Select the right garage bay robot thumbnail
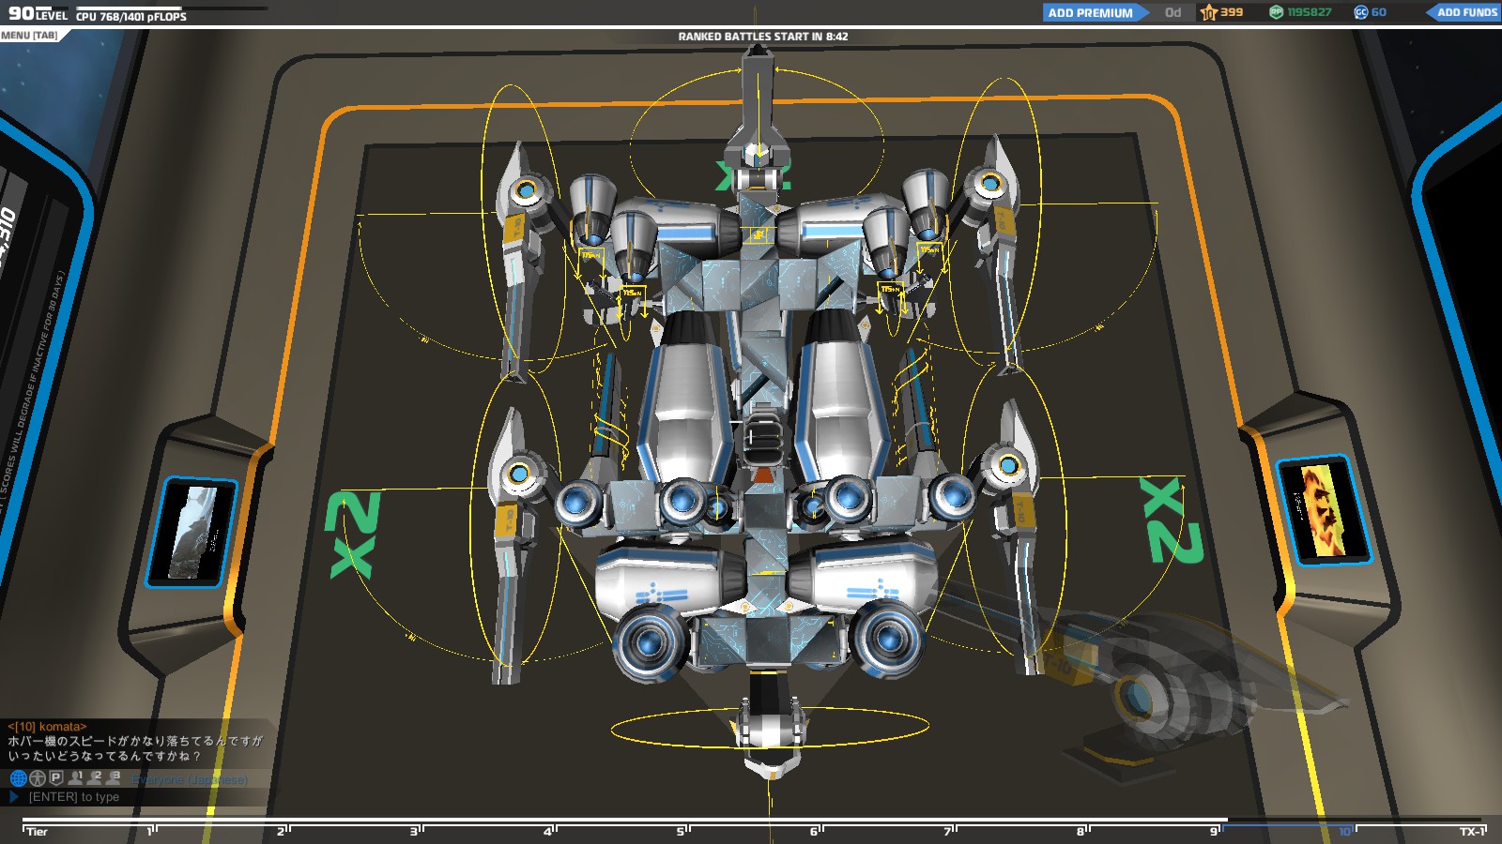Viewport: 1502px width, 844px height. click(1325, 511)
